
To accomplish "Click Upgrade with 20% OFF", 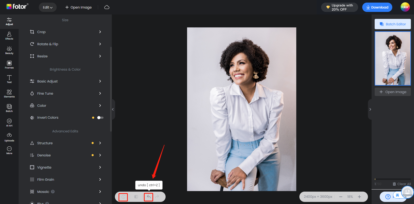I will tap(339, 7).
